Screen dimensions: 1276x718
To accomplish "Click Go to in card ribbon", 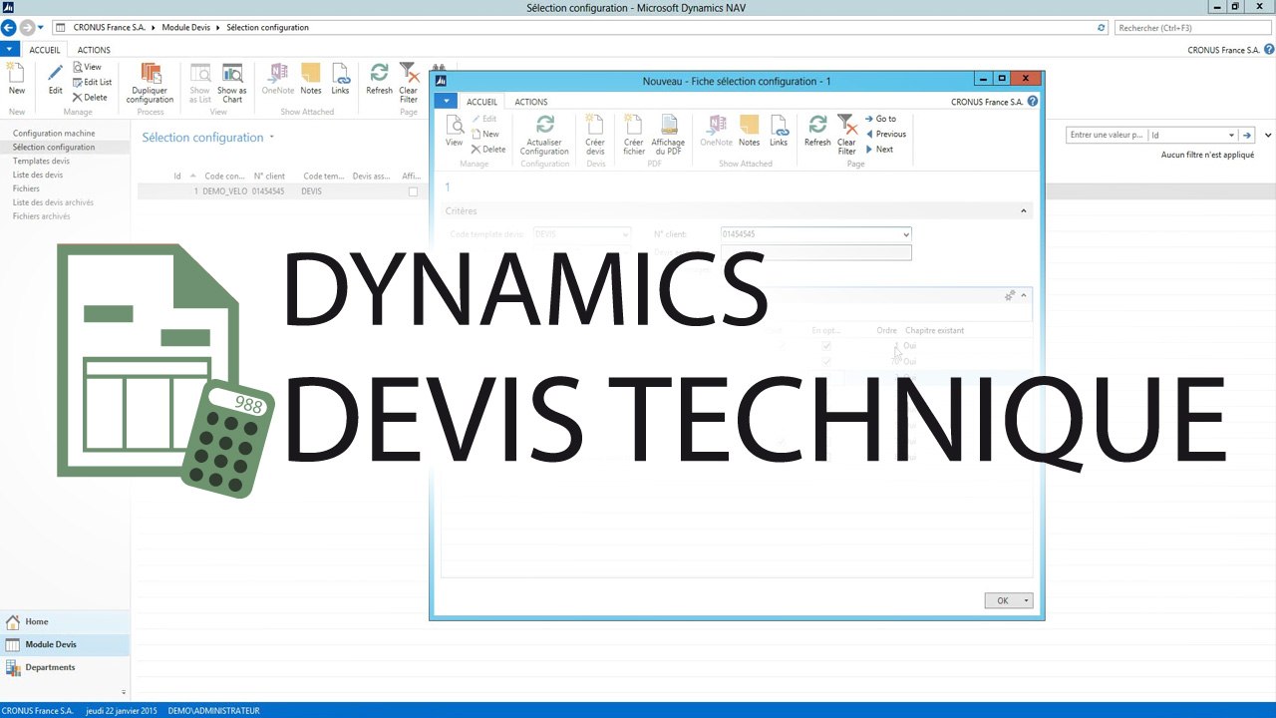I will click(880, 119).
